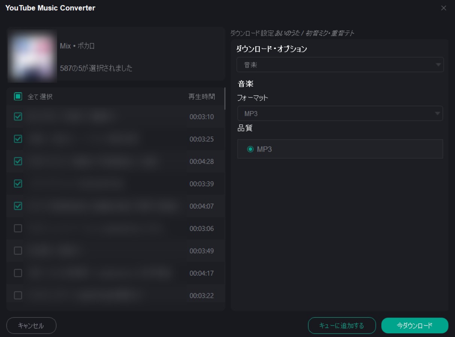Close the YouTube Music Converter dialog
This screenshot has width=455, height=337.
444,8
